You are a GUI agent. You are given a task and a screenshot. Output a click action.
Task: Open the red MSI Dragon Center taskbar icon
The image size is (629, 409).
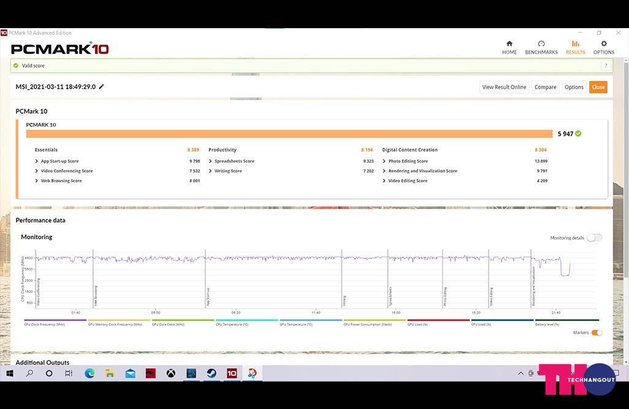pyautogui.click(x=151, y=374)
